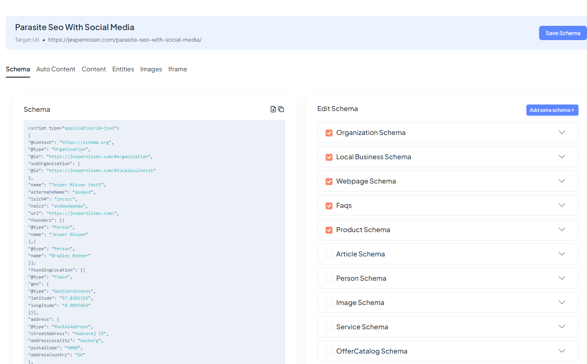This screenshot has width=587, height=364.
Task: Click the Save Schema button
Action: coord(562,33)
